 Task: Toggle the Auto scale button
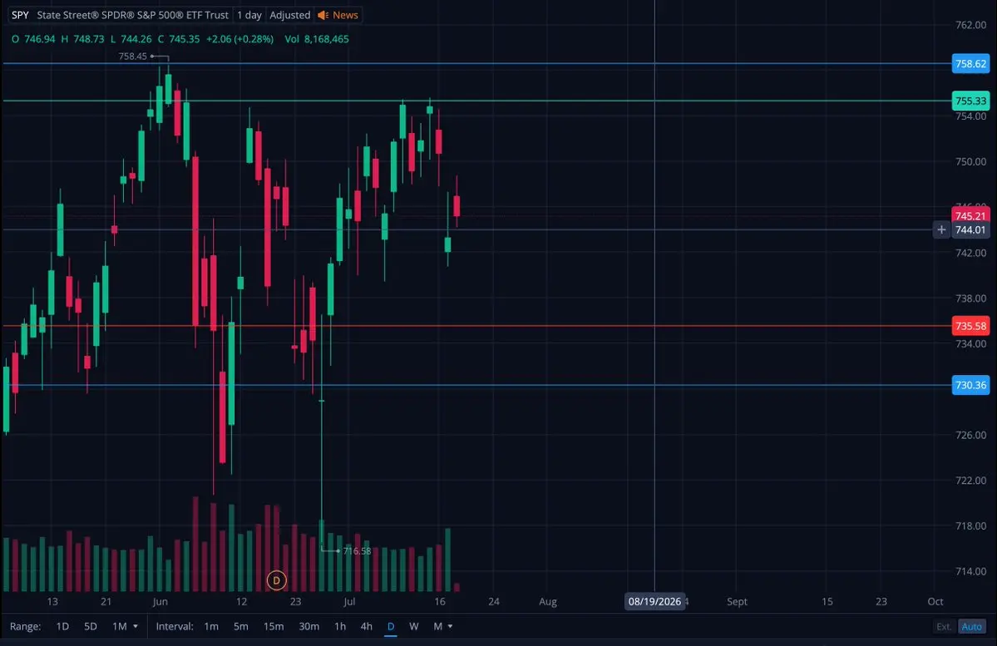pos(971,626)
